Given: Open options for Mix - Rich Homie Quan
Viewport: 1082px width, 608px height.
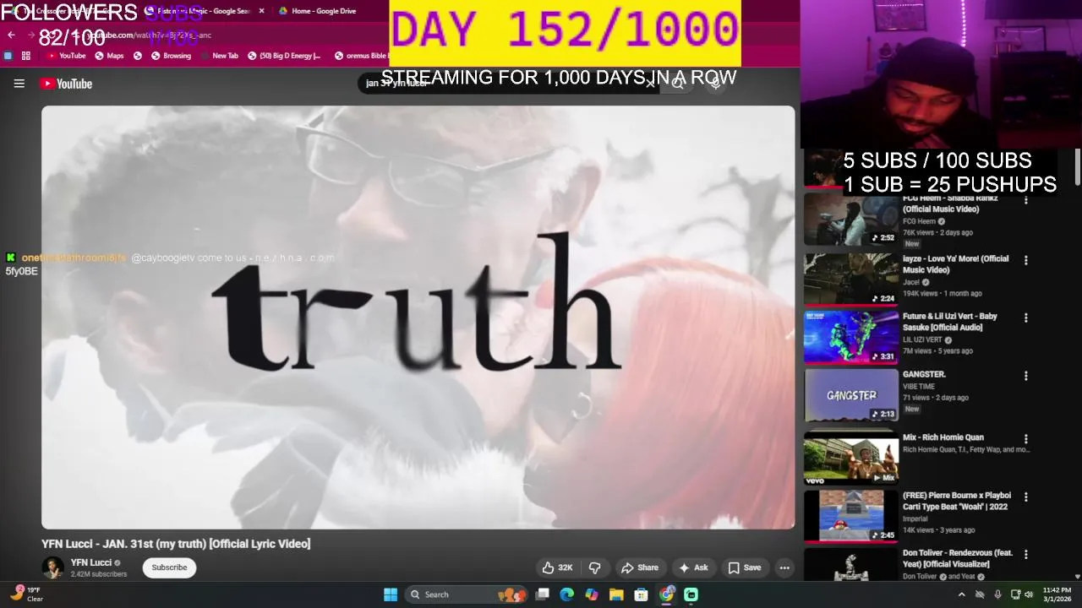Looking at the screenshot, I should coord(1026,439).
